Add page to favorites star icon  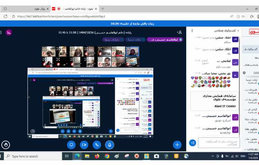pos(238,16)
